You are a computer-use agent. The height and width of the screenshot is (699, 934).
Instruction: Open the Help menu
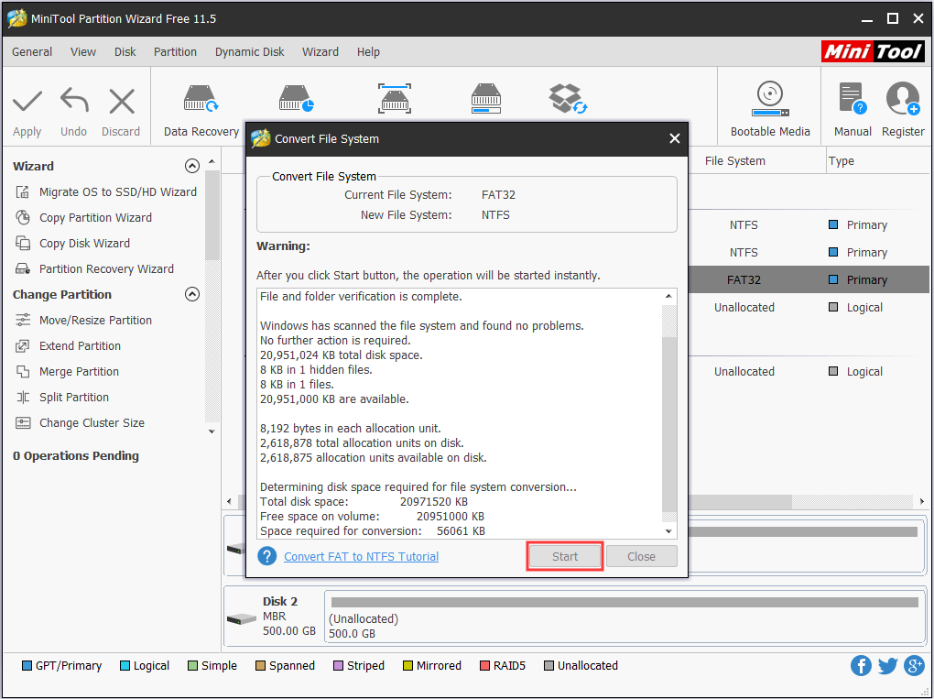tap(368, 52)
